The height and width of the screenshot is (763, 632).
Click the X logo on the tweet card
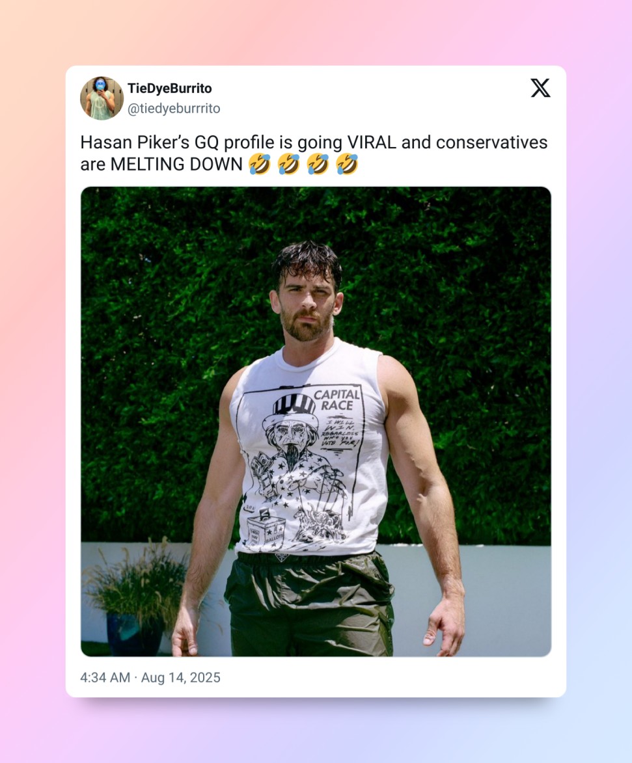(540, 88)
